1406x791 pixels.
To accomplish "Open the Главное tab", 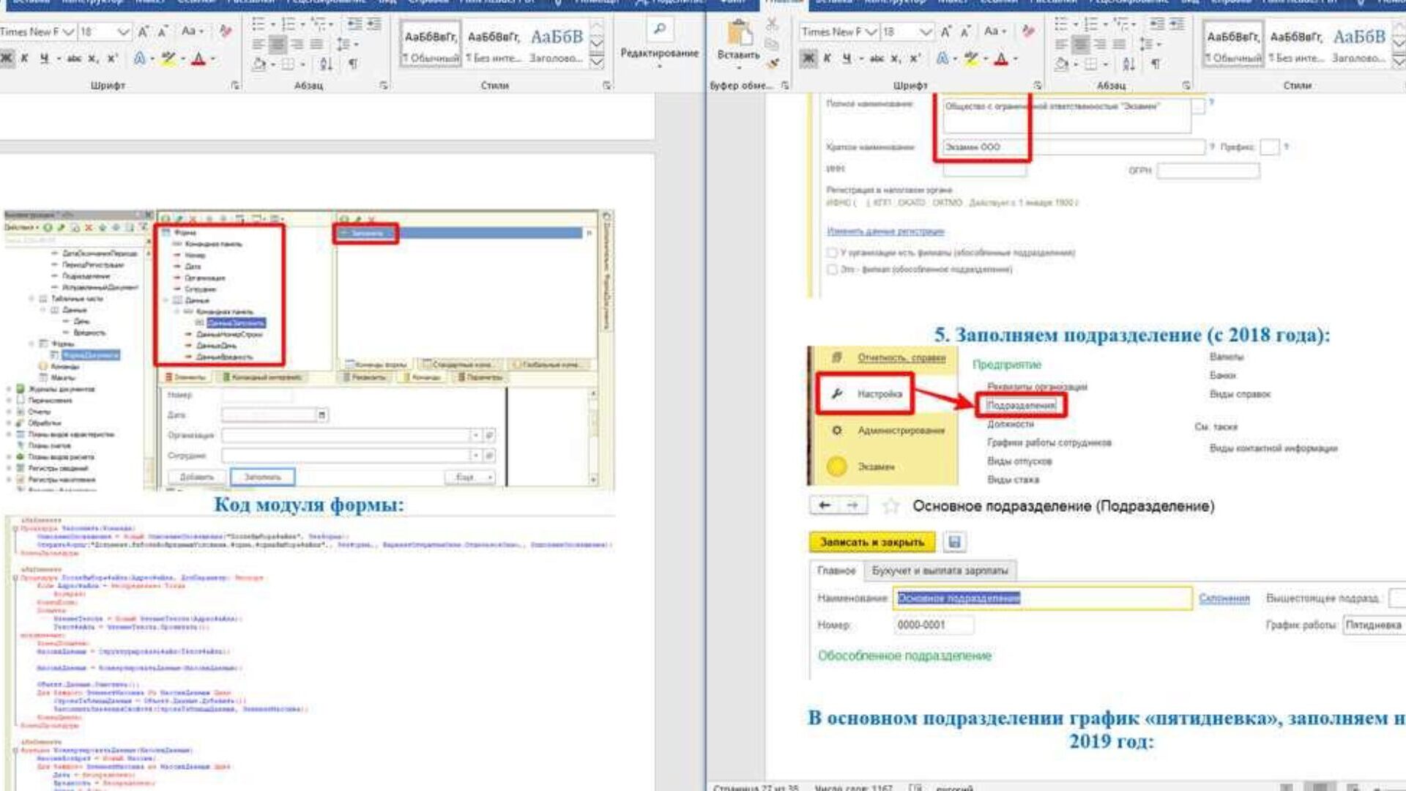I will (x=836, y=571).
